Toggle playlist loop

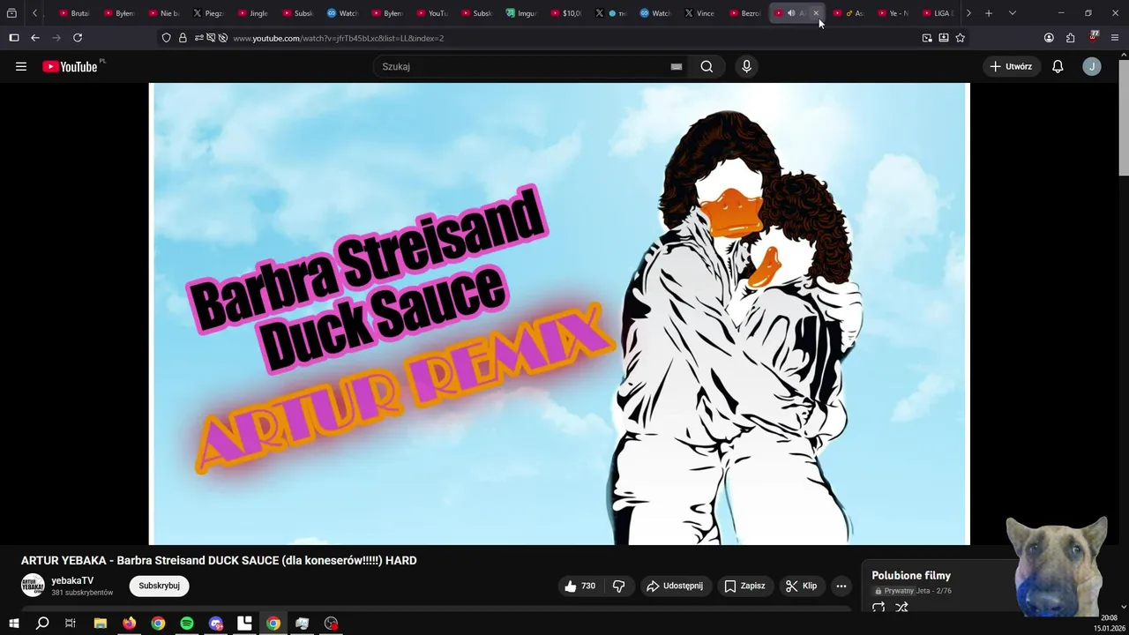coord(879,608)
